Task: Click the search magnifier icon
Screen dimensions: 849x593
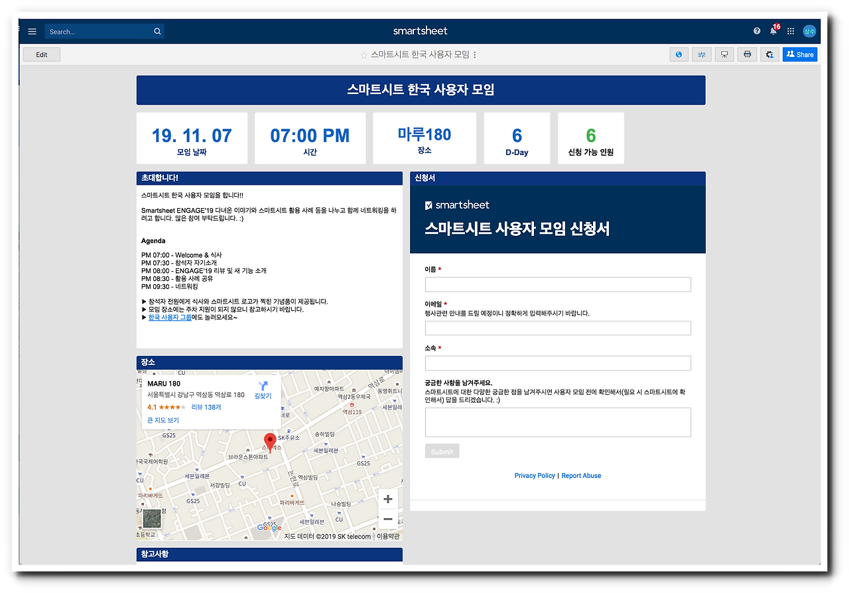Action: 157,31
